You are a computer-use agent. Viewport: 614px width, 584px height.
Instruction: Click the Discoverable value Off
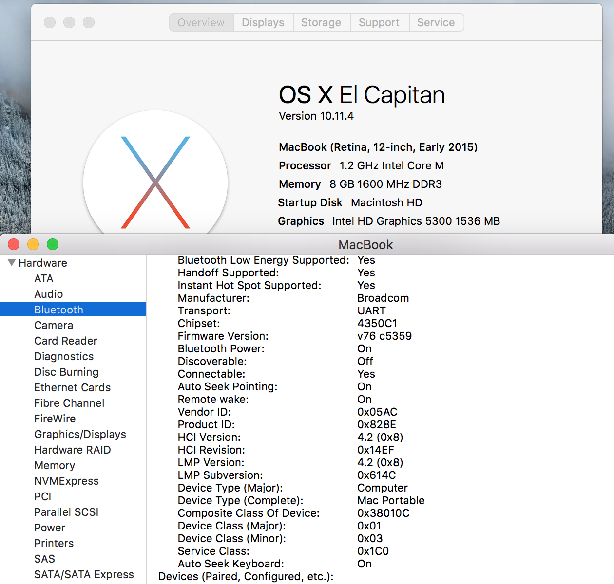pos(365,361)
